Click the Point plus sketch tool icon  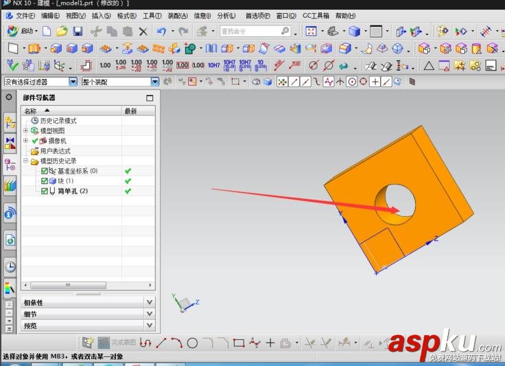[x=270, y=343]
